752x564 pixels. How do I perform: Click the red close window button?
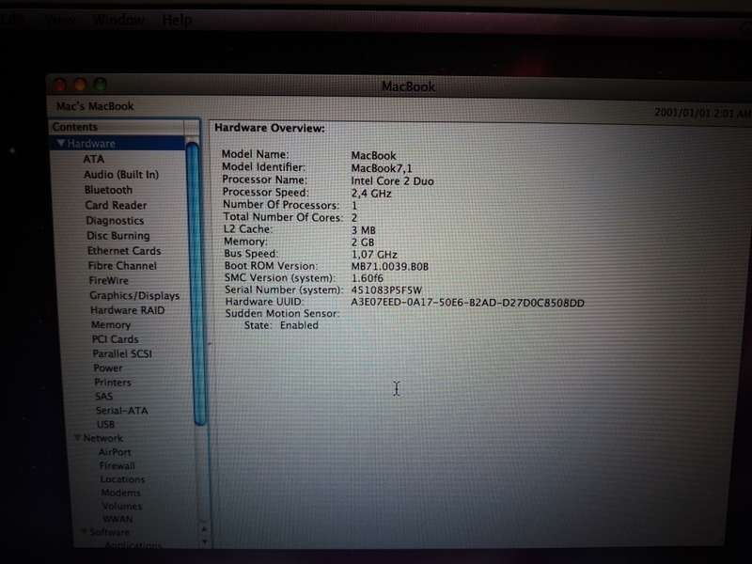pyautogui.click(x=60, y=86)
